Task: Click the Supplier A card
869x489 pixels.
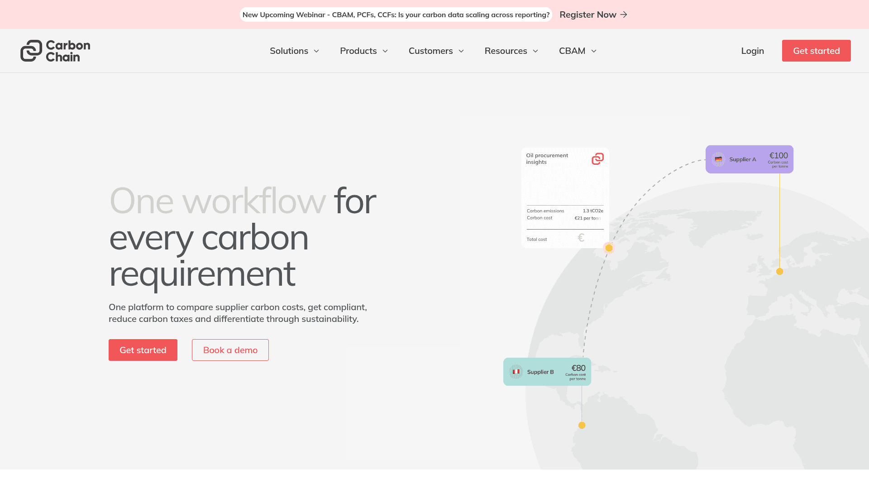Action: pos(750,159)
